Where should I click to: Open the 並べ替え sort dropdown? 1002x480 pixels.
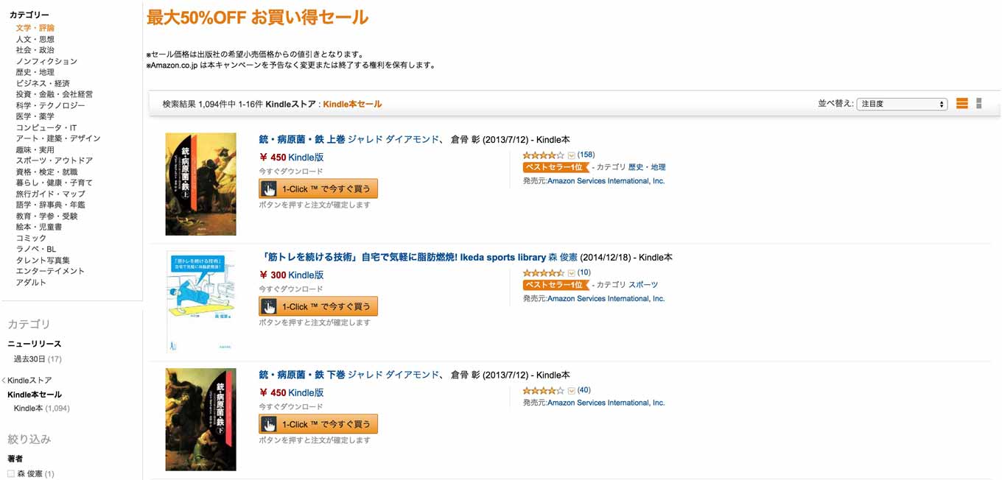902,104
